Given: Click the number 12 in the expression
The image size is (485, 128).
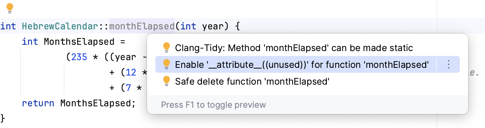Looking at the screenshot, I should pyautogui.click(x=131, y=72).
